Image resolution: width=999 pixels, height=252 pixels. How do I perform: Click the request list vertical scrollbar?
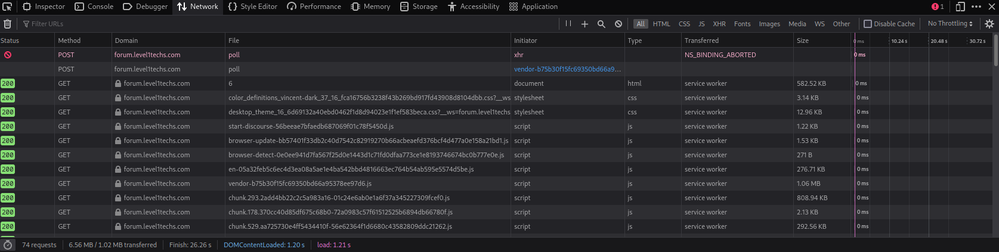[995, 51]
